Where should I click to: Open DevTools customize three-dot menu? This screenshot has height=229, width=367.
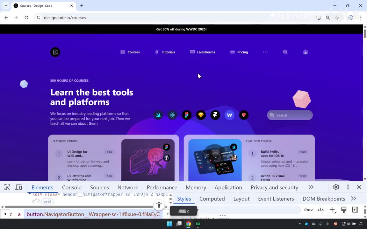(348, 187)
